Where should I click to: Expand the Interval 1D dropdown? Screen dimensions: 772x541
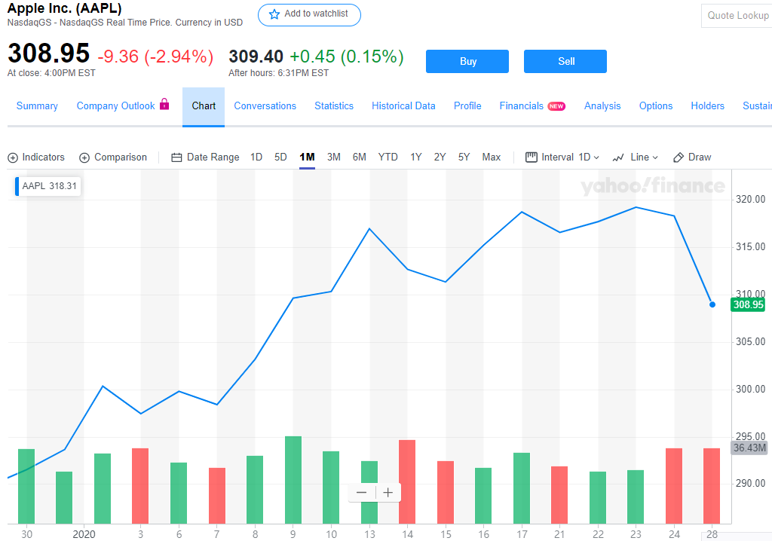[562, 157]
